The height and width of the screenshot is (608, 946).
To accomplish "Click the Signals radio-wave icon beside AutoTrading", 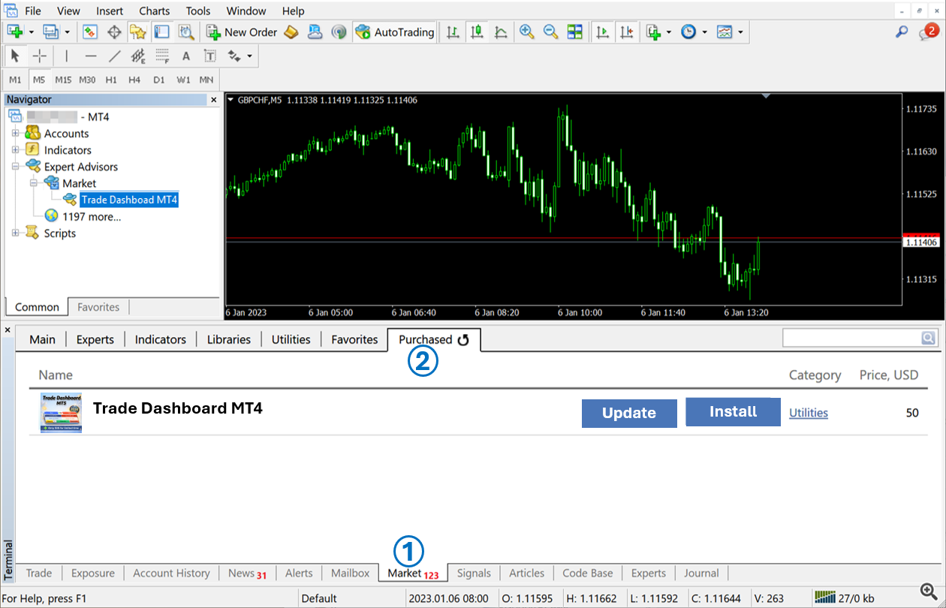I will click(x=339, y=32).
